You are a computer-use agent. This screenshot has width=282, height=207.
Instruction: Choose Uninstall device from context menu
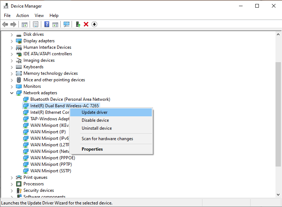coord(111,128)
